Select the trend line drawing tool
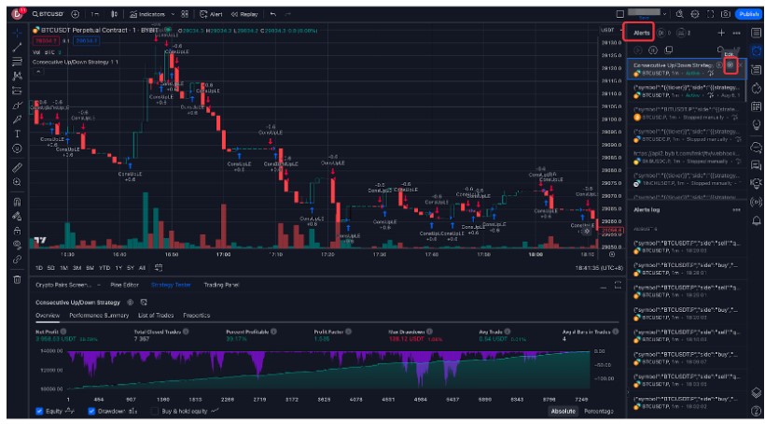This screenshot has width=765, height=424. tap(17, 48)
